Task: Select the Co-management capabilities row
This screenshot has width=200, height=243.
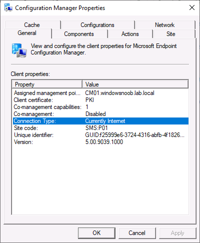Action: click(x=100, y=107)
